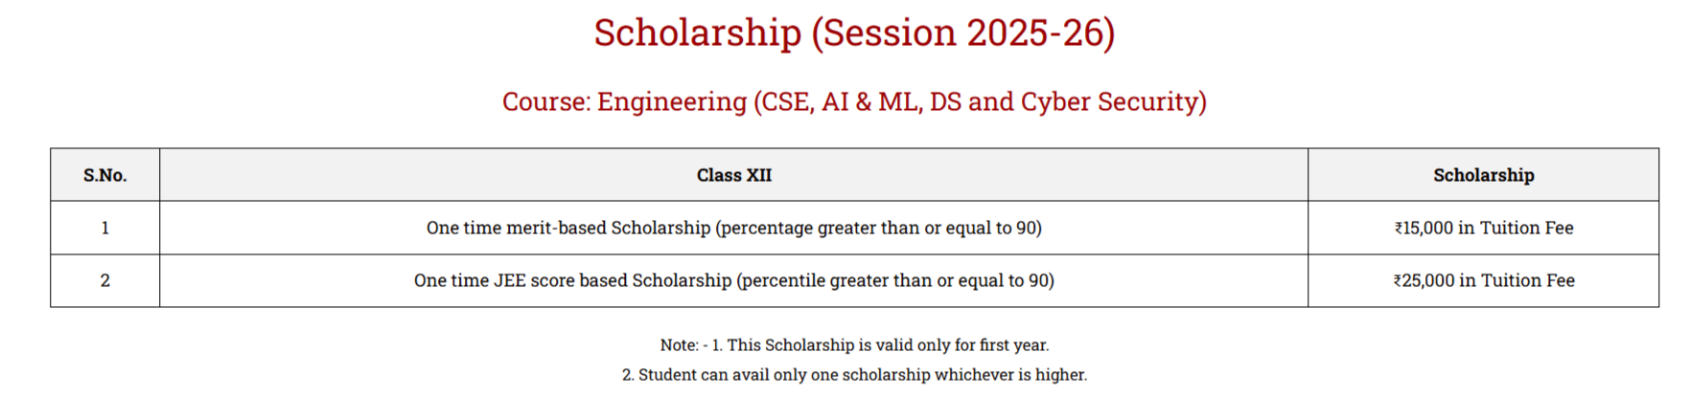Click the JEE score based Scholarship cell
The width and height of the screenshot is (1691, 396).
tap(734, 280)
